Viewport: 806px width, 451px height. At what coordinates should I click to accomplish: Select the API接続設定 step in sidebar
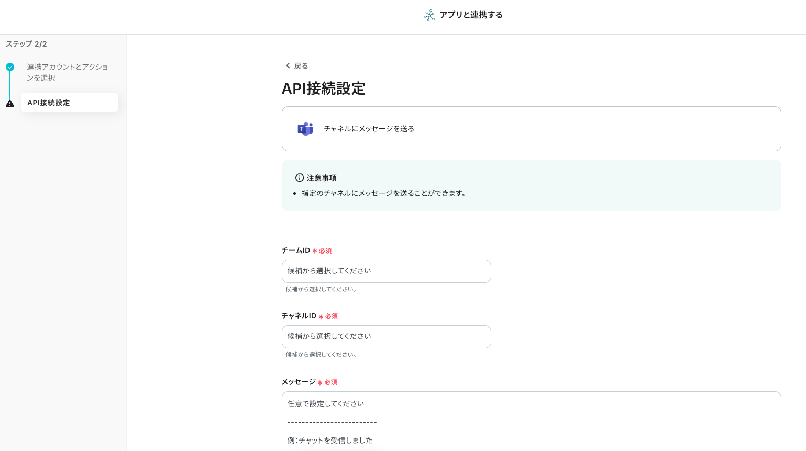coord(69,103)
